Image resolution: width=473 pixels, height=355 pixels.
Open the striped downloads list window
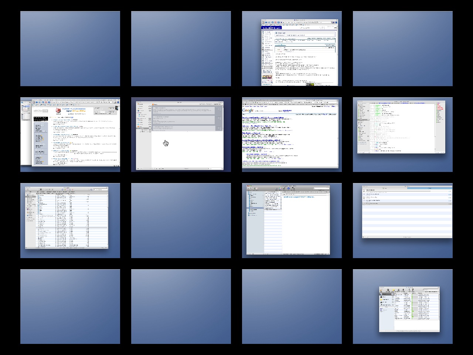tap(407, 212)
